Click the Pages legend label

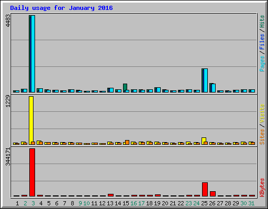click(x=262, y=64)
